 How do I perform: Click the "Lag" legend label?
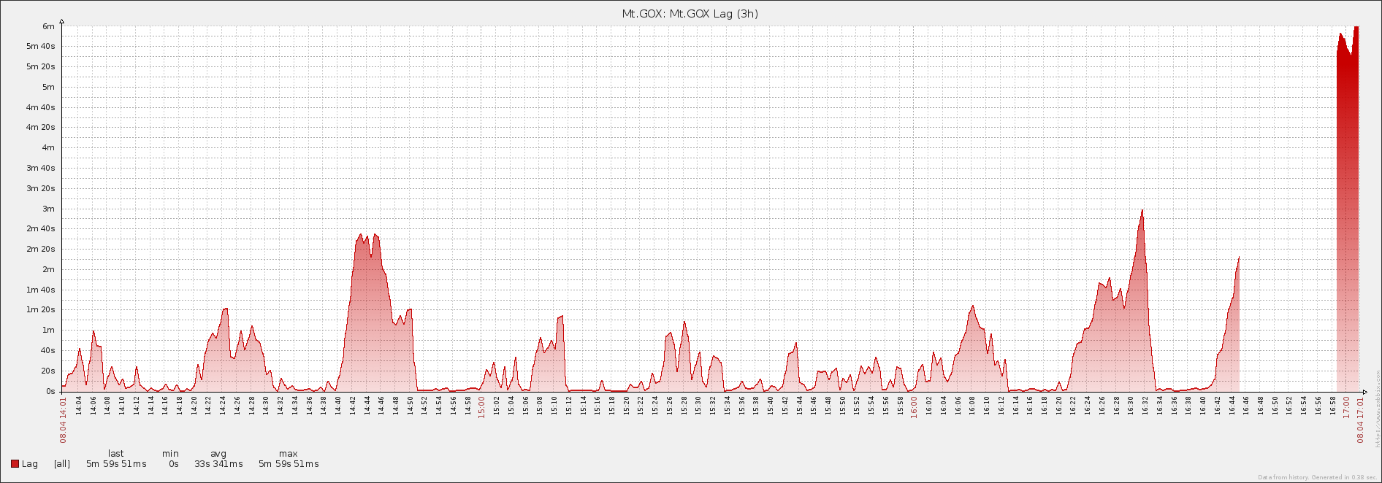30,464
